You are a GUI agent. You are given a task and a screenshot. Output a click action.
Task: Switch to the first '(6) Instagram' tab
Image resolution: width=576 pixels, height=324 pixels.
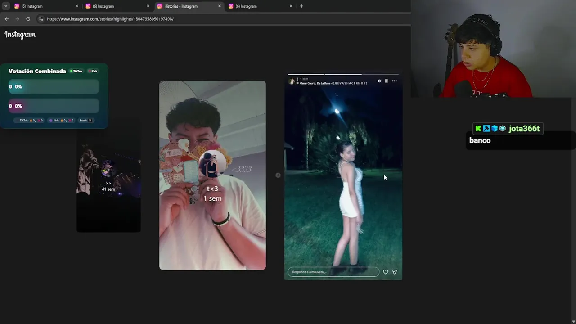pyautogui.click(x=46, y=6)
